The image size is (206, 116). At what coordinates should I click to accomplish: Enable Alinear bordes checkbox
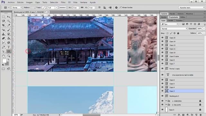(120, 7)
